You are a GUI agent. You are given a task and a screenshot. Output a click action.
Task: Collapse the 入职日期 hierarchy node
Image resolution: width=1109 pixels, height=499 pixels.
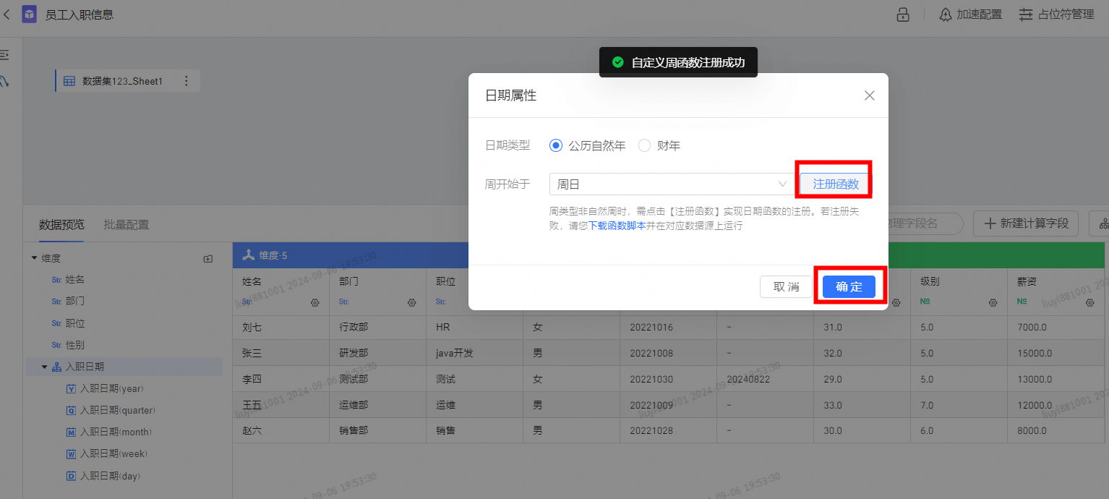pyautogui.click(x=44, y=367)
